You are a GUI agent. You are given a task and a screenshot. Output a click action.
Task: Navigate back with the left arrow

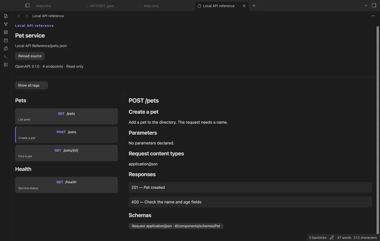tap(19, 16)
